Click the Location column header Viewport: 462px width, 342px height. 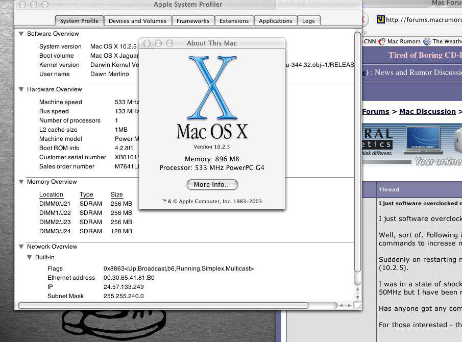(51, 194)
